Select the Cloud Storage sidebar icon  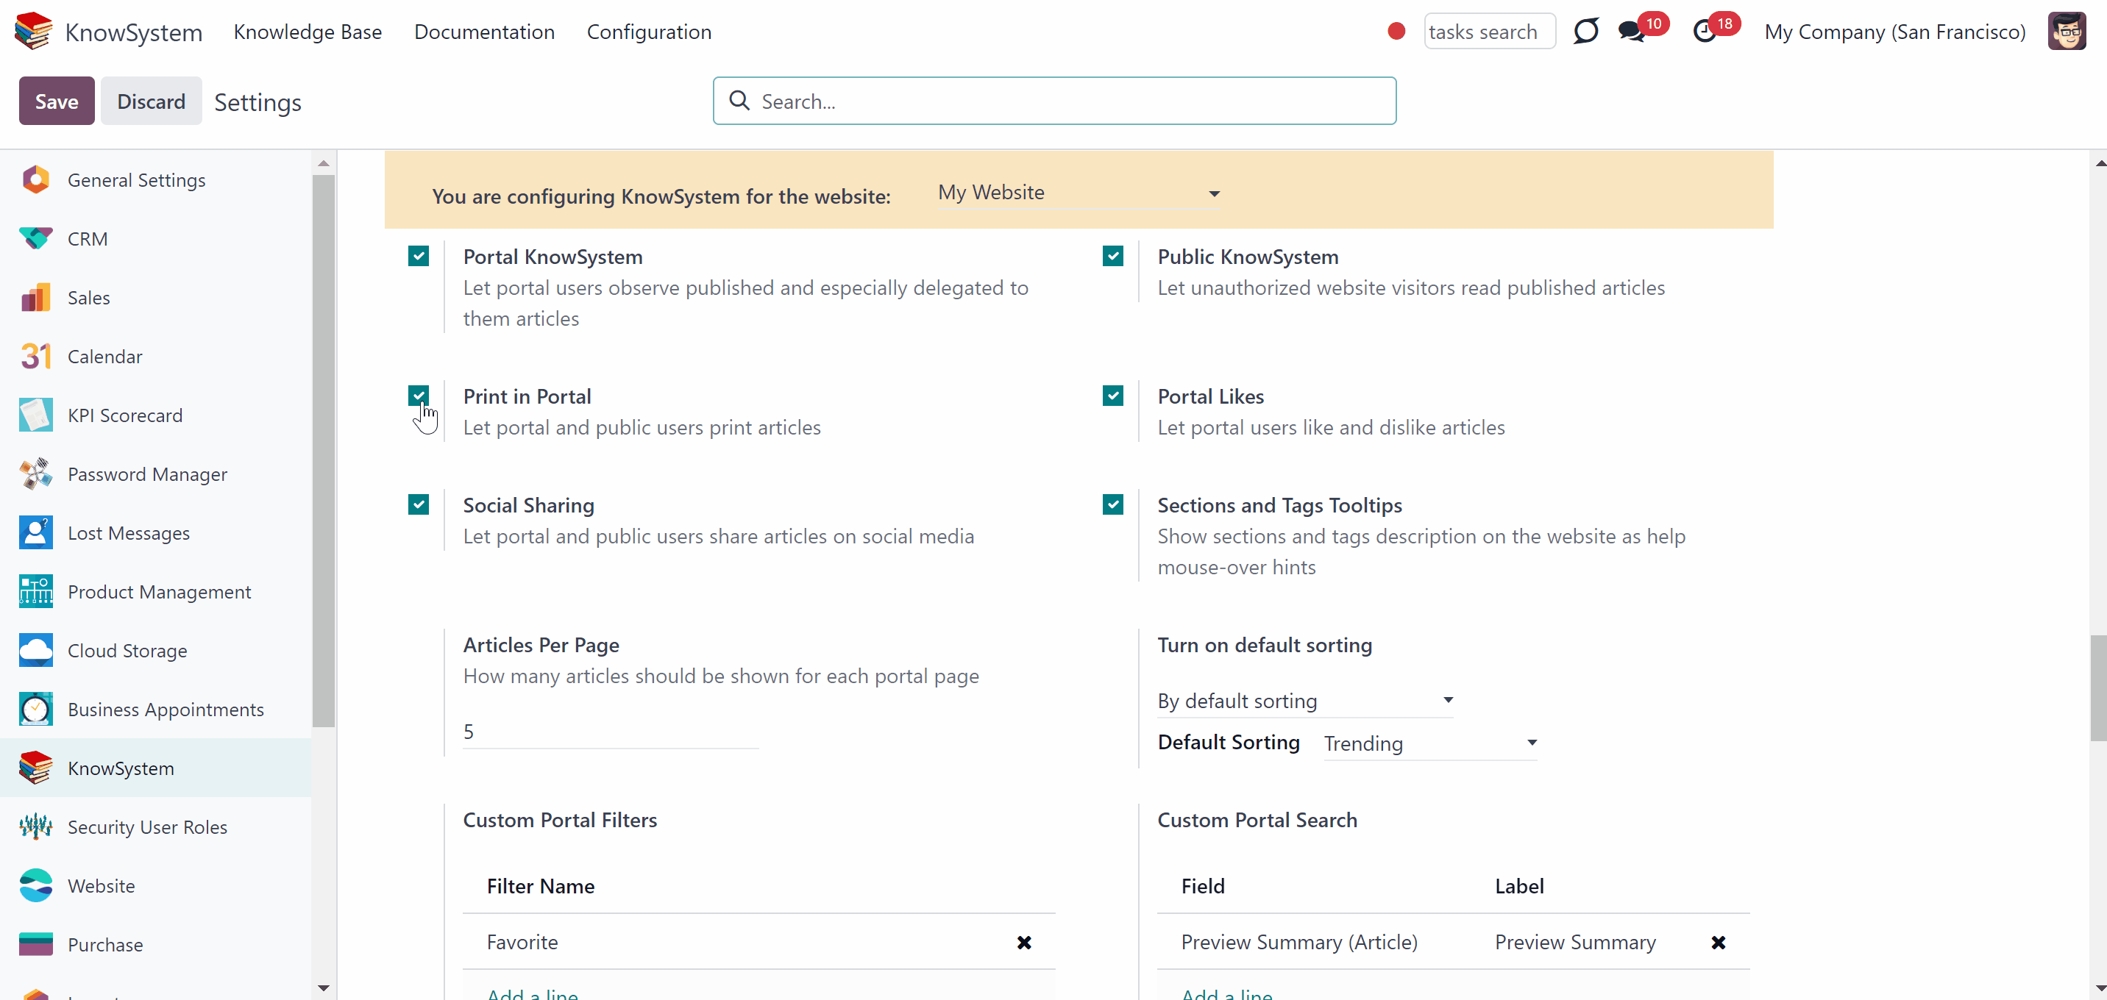tap(36, 651)
